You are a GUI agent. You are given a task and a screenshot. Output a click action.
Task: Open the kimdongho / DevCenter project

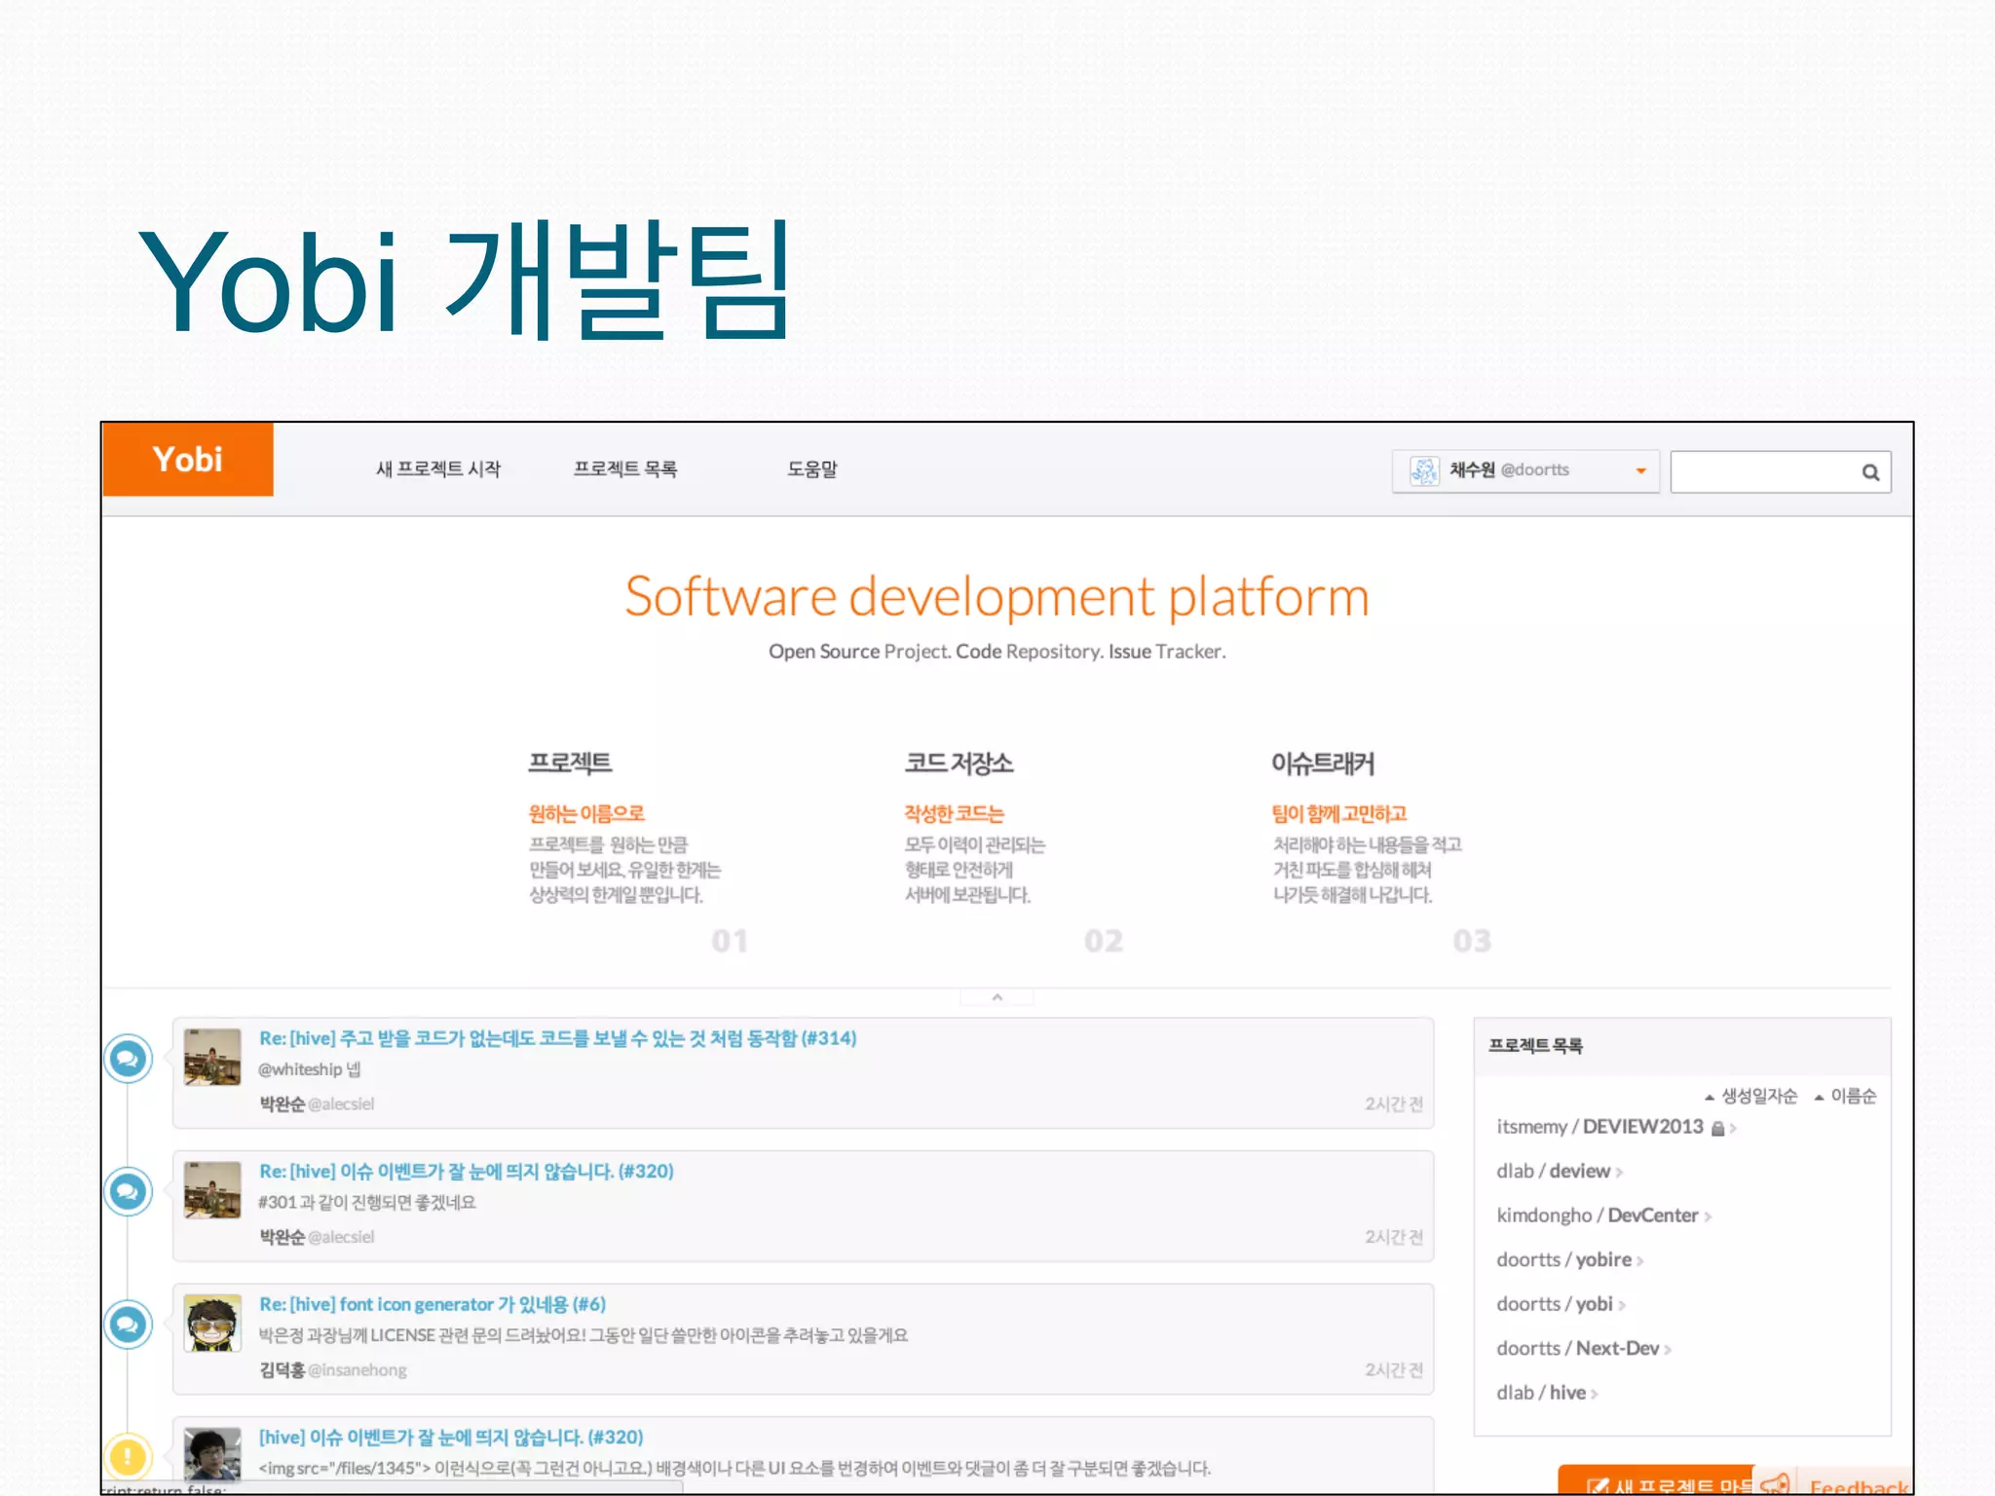[x=1598, y=1215]
